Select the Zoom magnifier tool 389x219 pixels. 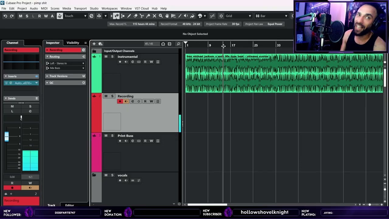[x=161, y=16]
